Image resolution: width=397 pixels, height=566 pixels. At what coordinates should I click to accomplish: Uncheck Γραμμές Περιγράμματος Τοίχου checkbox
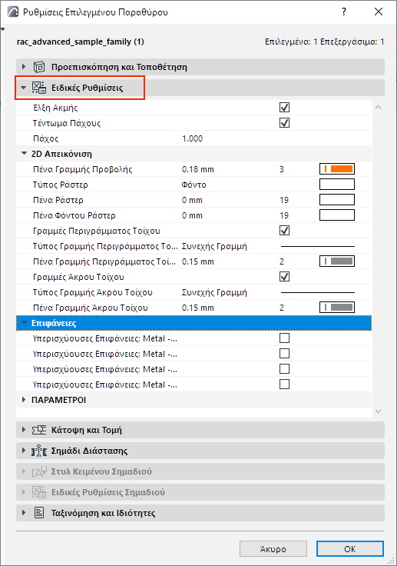284,230
